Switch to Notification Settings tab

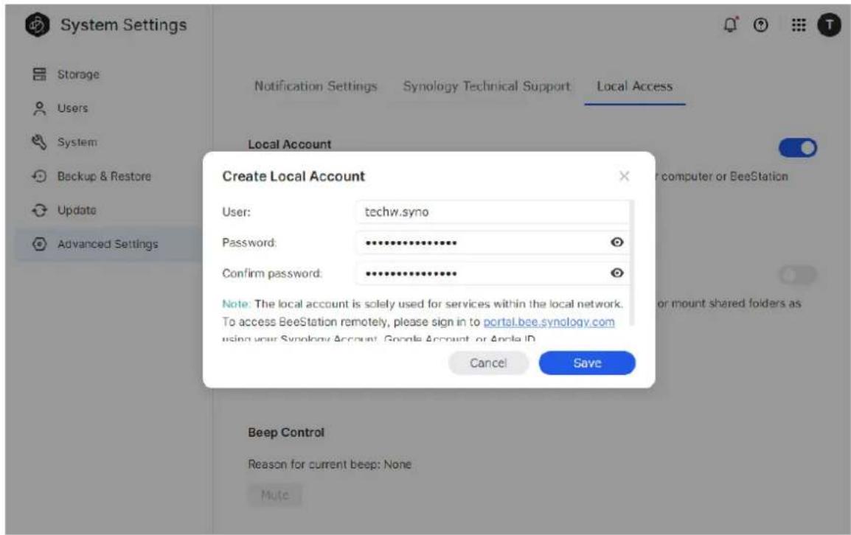pos(316,86)
